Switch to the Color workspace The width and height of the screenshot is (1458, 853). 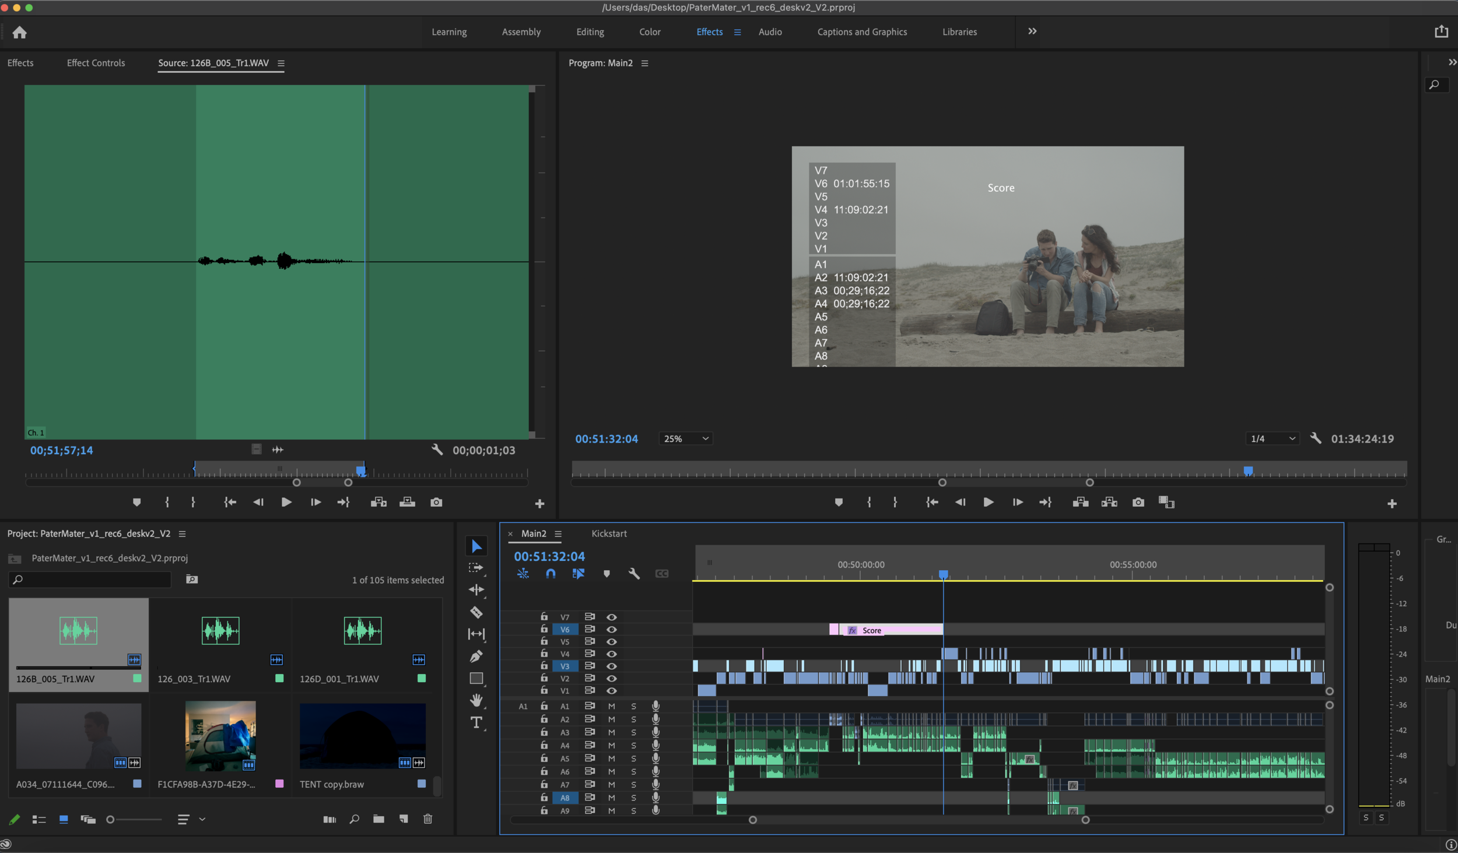[x=650, y=32]
